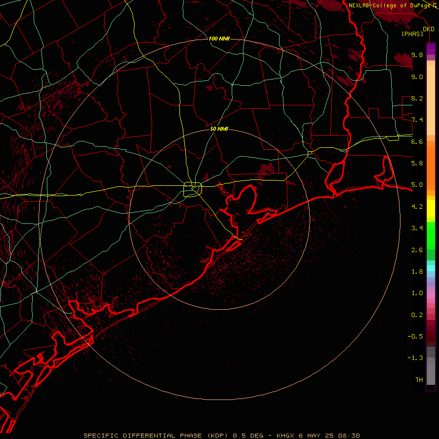Pick the cyan band of the color bar
439x439 pixels.
point(431,268)
